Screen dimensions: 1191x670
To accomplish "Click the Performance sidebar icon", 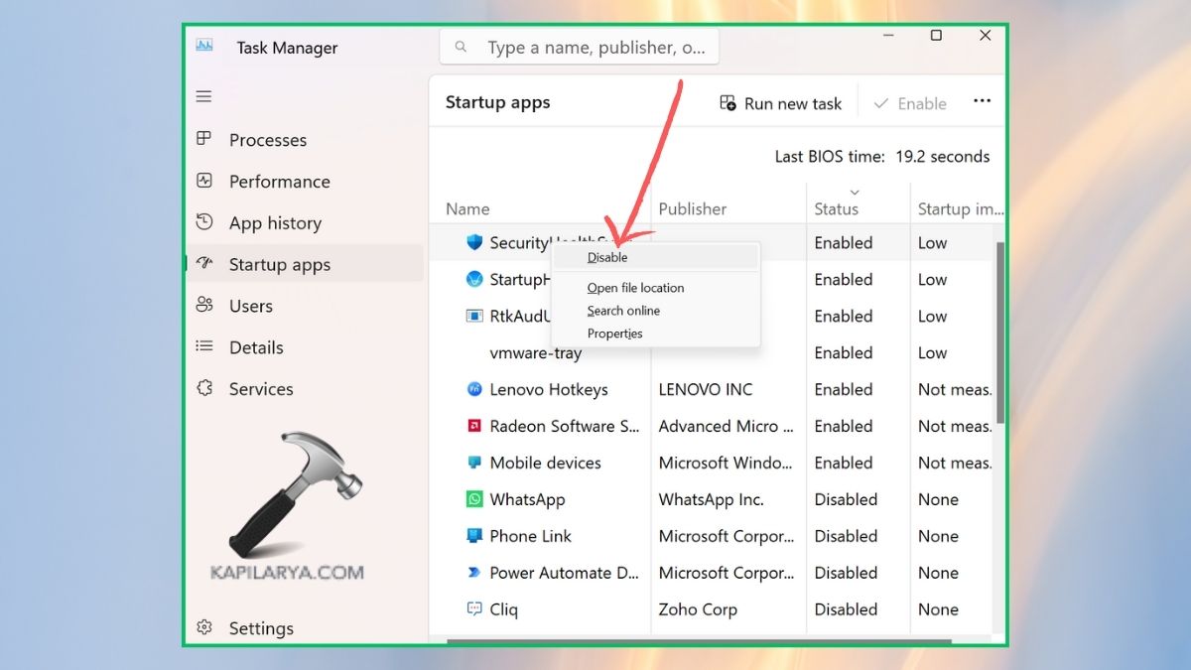I will [x=204, y=181].
